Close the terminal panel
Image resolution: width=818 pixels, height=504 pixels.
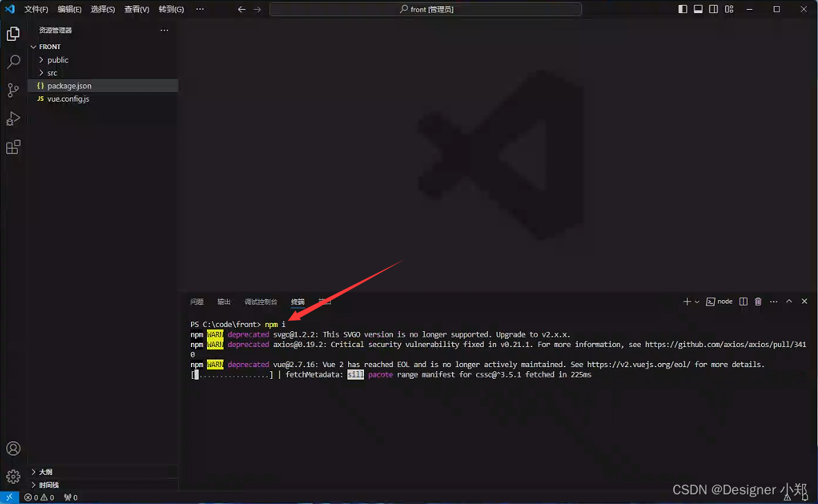(804, 301)
